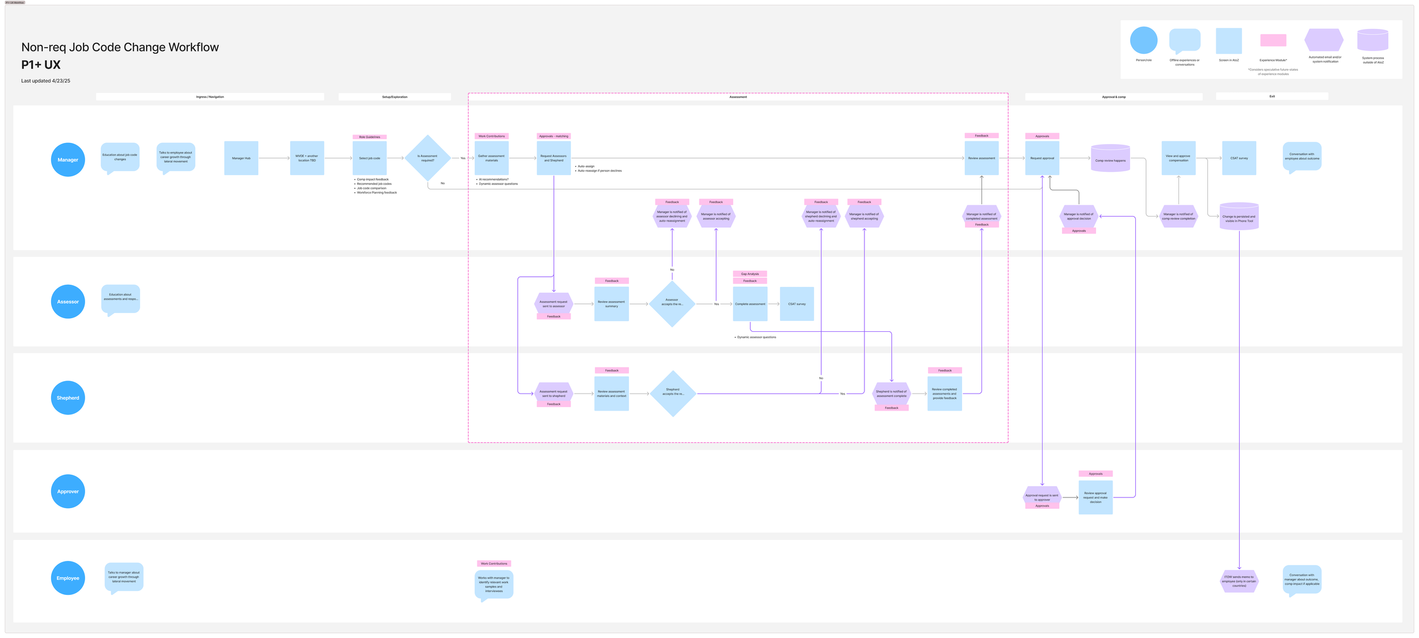Select the Assessor accepts the request diamond
This screenshot has width=1419, height=638.
672,304
